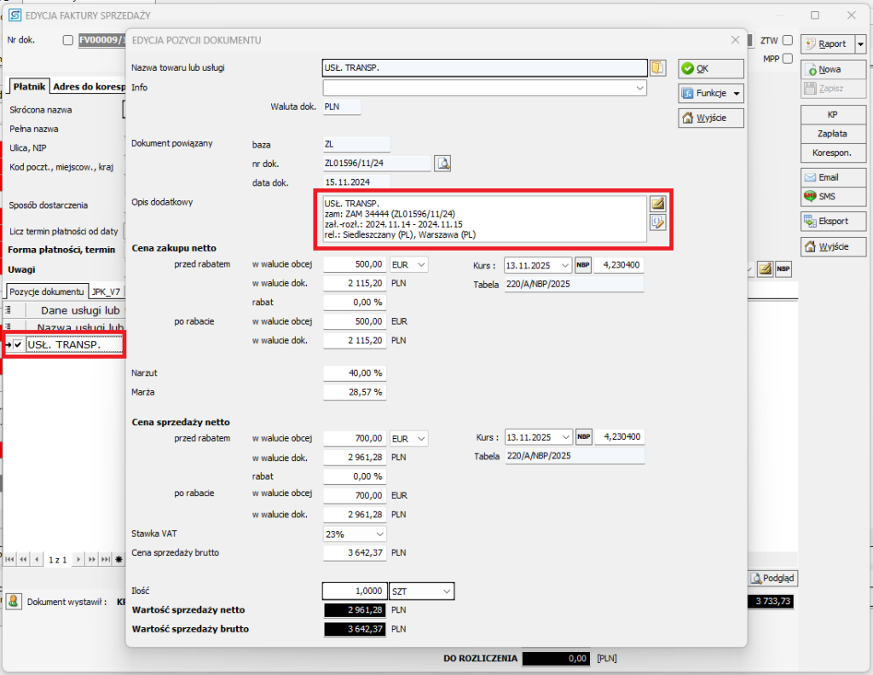Uncheck the USŁ. TRANSP. row checkbox

pyautogui.click(x=18, y=344)
